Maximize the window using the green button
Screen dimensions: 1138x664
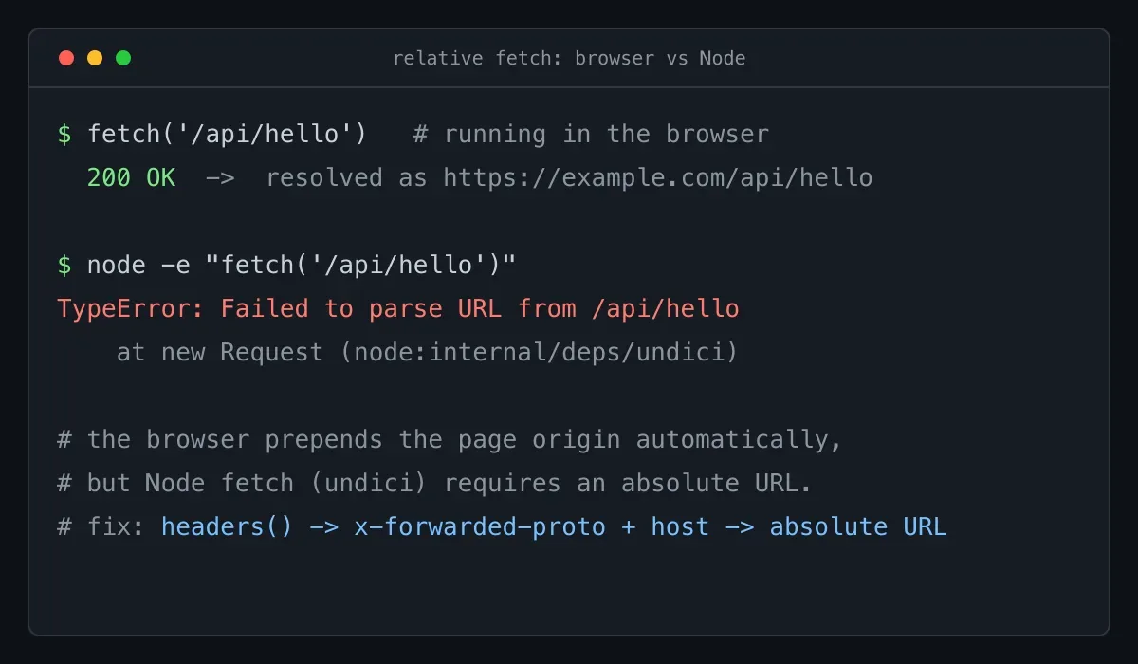click(123, 58)
